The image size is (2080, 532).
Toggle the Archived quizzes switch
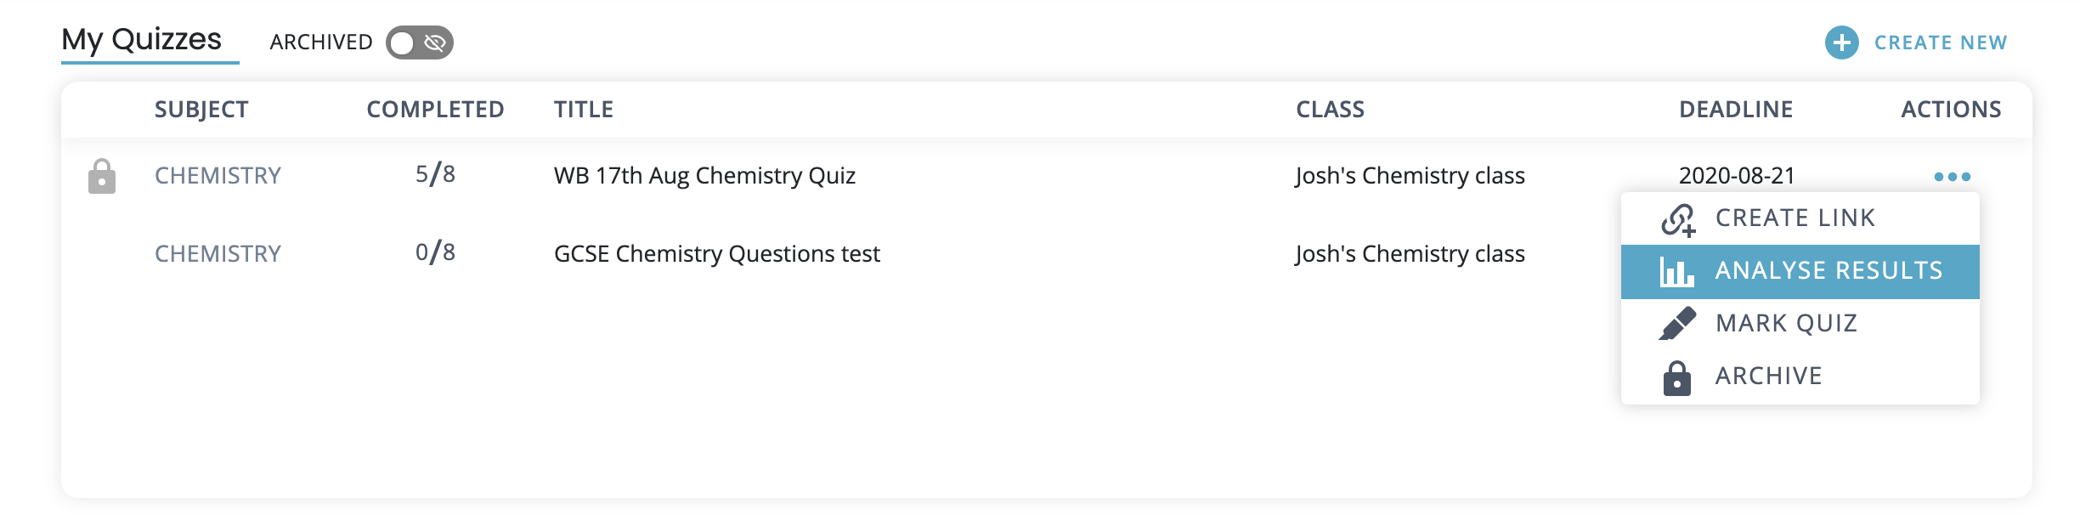coord(419,42)
